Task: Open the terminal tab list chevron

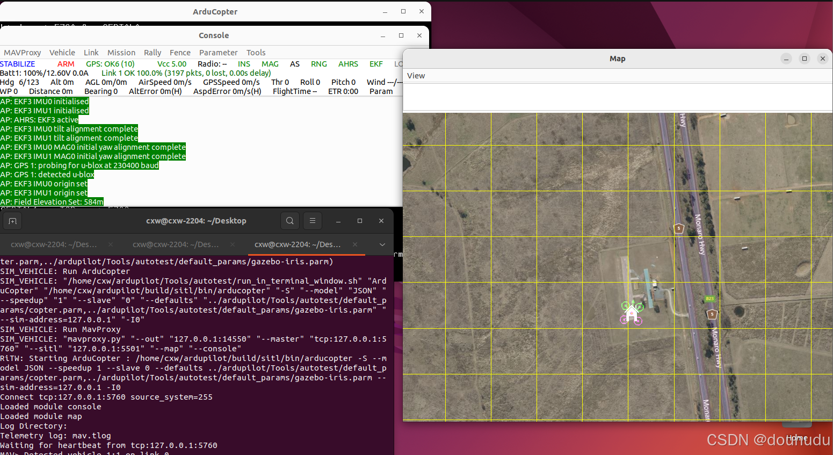Action: point(382,244)
